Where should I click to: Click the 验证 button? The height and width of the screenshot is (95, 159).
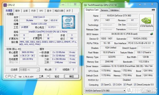coord(57,77)
